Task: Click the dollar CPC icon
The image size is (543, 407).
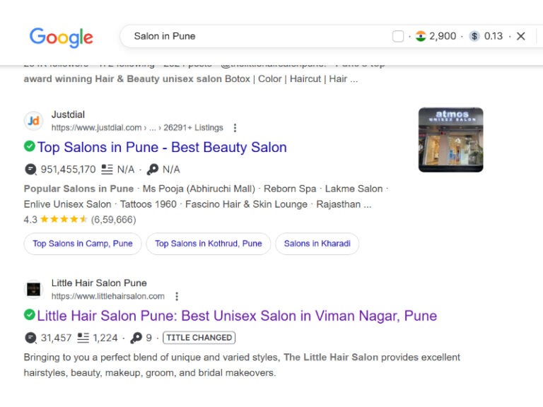Action: tap(474, 36)
